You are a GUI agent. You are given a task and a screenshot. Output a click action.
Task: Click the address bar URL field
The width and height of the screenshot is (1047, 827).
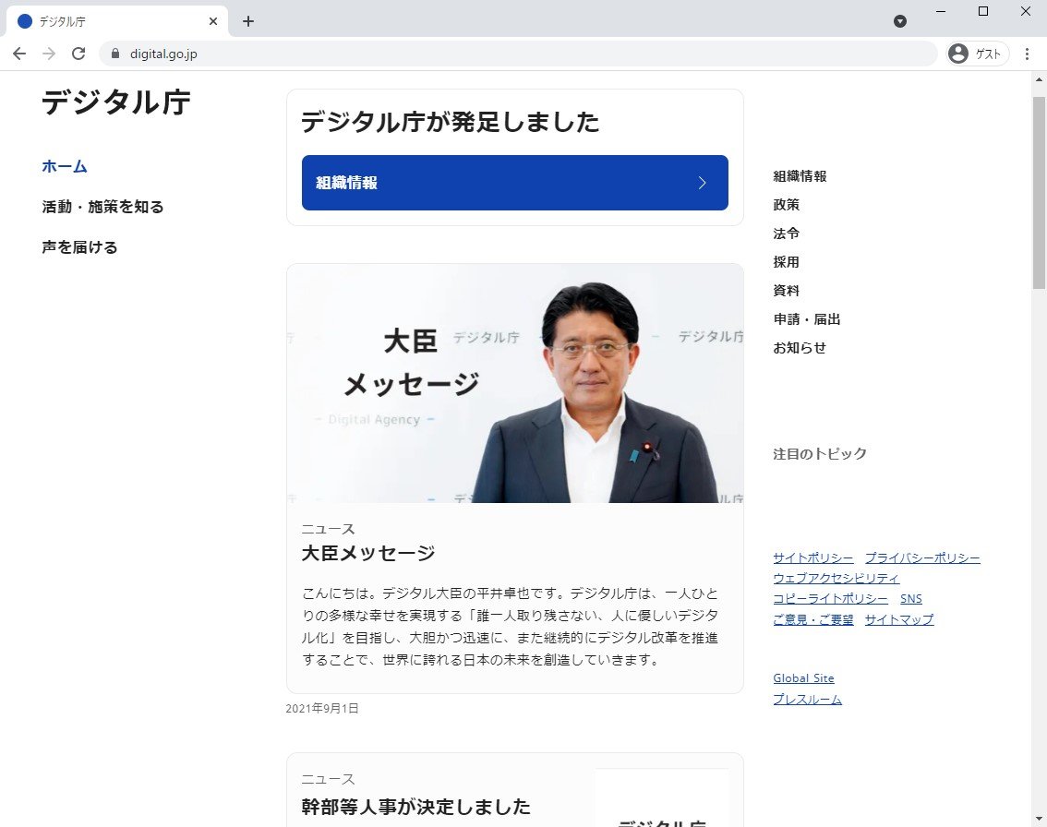coord(517,54)
